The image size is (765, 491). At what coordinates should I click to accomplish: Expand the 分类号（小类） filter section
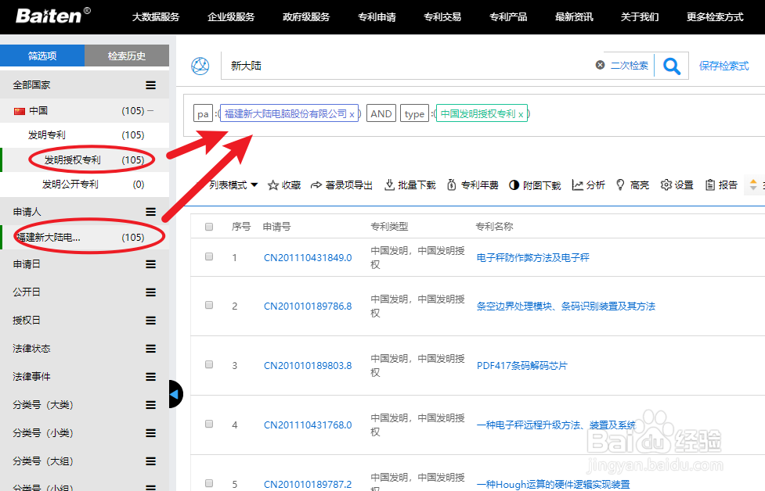tap(151, 433)
